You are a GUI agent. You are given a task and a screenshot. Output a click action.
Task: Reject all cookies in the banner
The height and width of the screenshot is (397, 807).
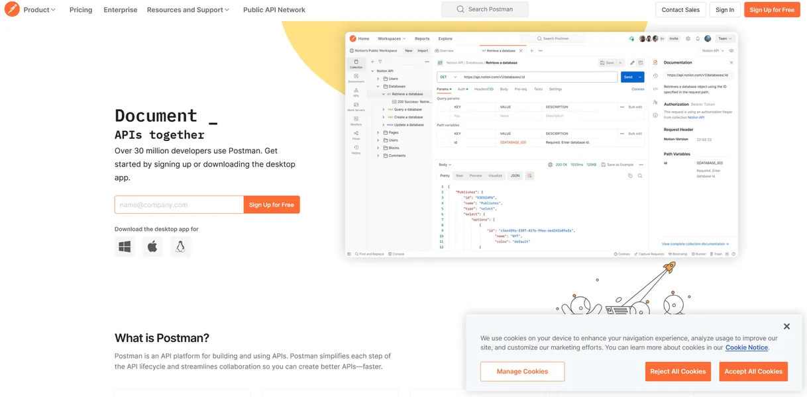click(x=678, y=371)
